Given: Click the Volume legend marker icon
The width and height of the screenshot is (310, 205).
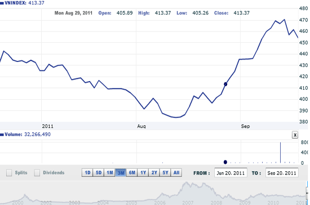Looking at the screenshot, I should coord(2,135).
